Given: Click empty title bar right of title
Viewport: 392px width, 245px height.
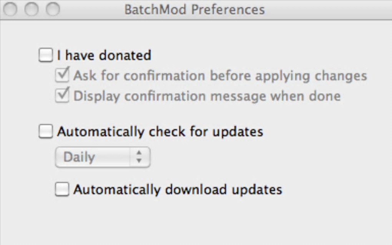Looking at the screenshot, I should 327,9.
